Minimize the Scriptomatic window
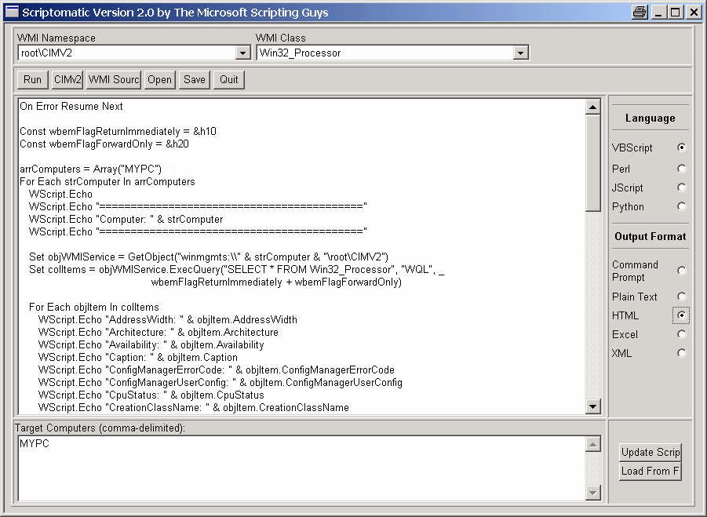The image size is (707, 517). tap(658, 12)
